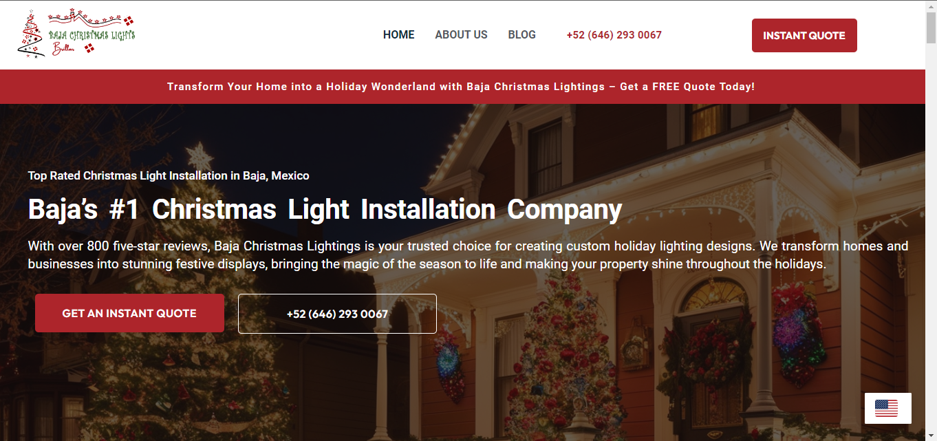Viewport: 937px width, 441px height.
Task: Open the US flag language switcher
Action: coord(887,408)
